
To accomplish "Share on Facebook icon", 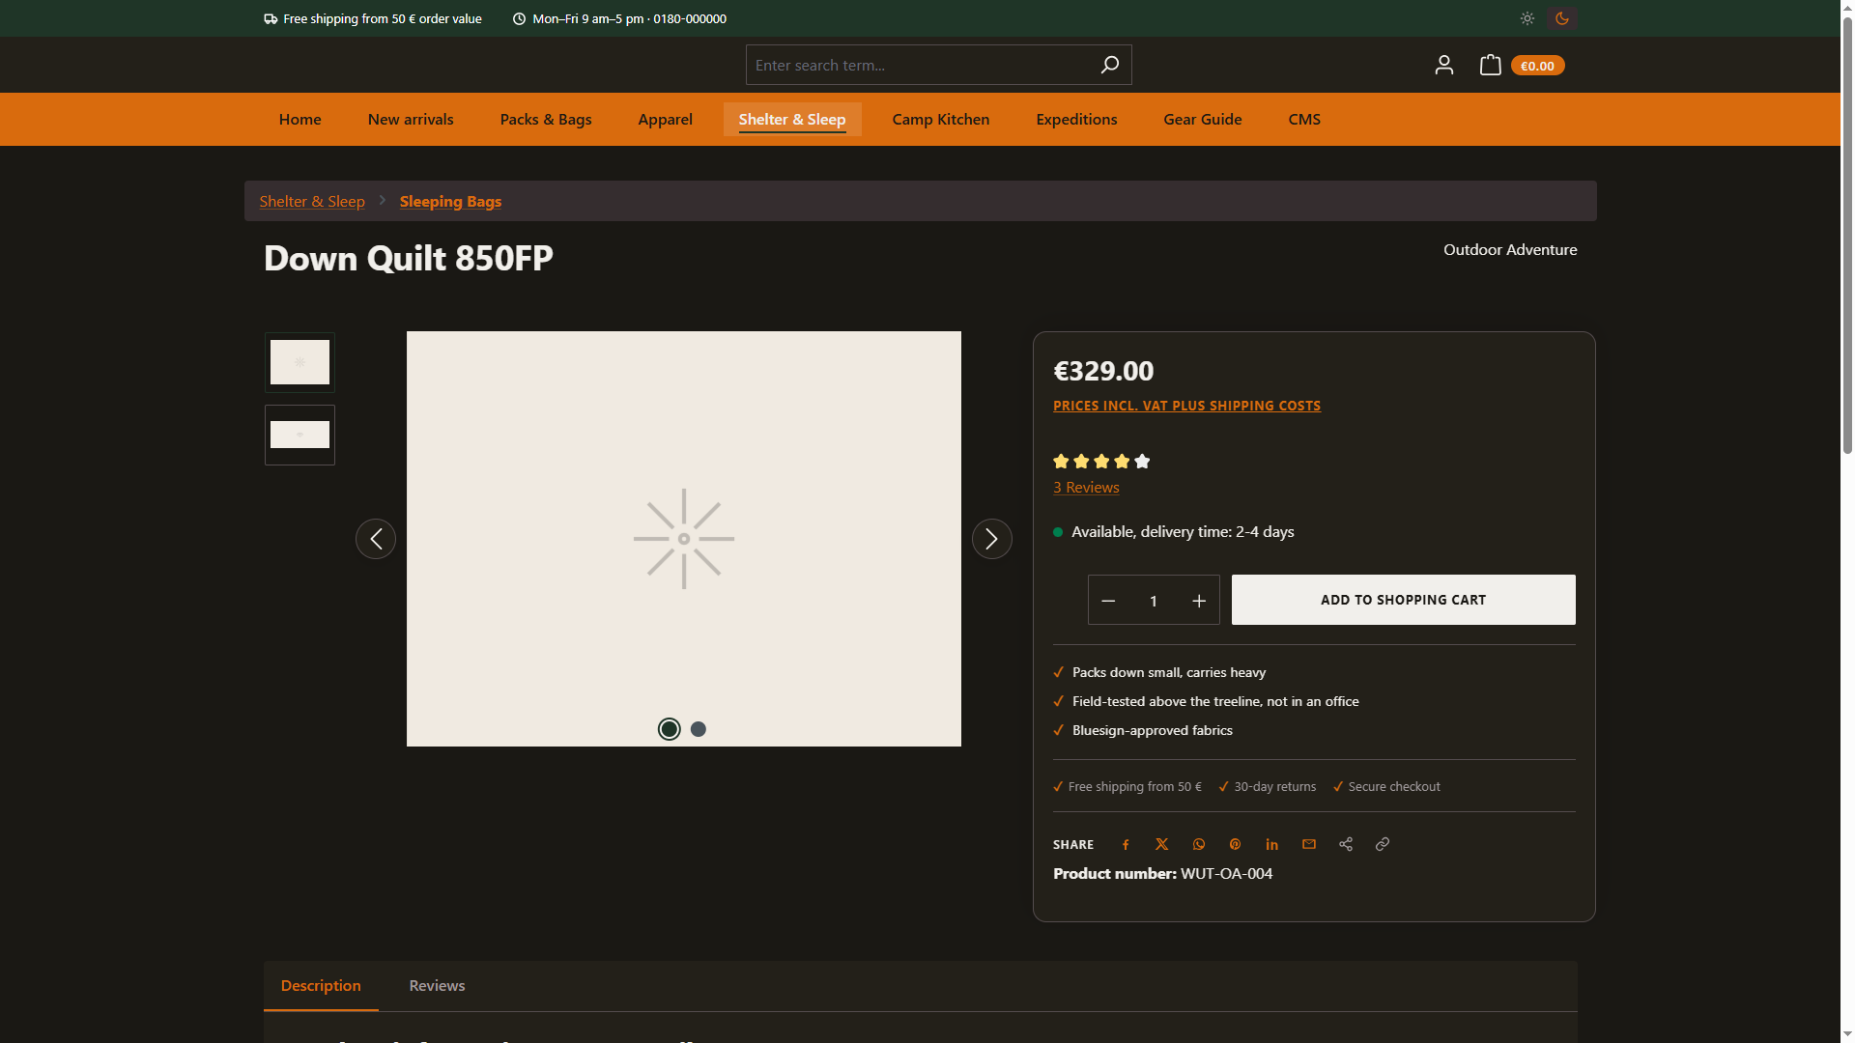I will click(x=1126, y=844).
